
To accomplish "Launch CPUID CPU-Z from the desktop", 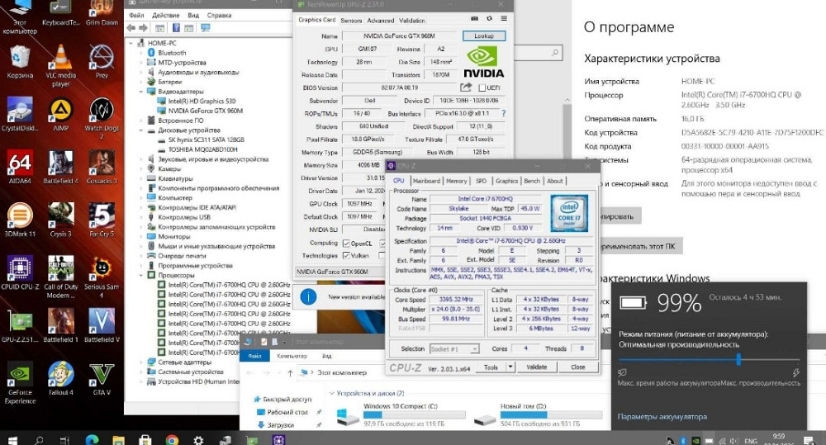I will (20, 272).
